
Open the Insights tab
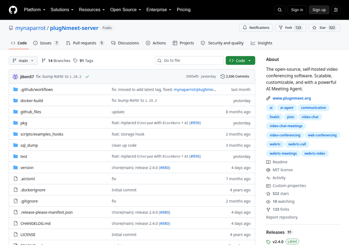(x=261, y=43)
